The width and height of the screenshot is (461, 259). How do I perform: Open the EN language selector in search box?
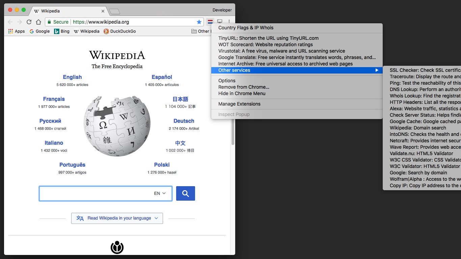coord(160,193)
